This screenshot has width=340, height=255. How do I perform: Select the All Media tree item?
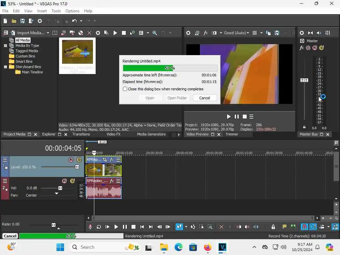tap(23, 40)
